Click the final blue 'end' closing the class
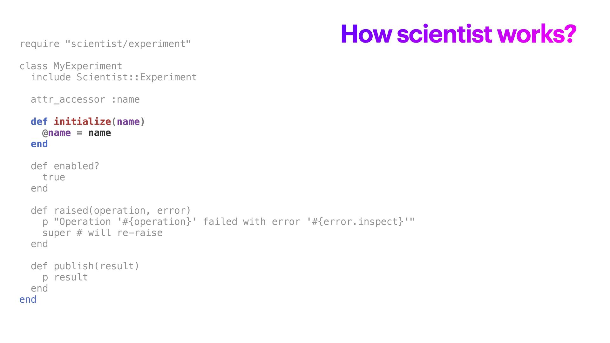The image size is (610, 343). point(28,299)
